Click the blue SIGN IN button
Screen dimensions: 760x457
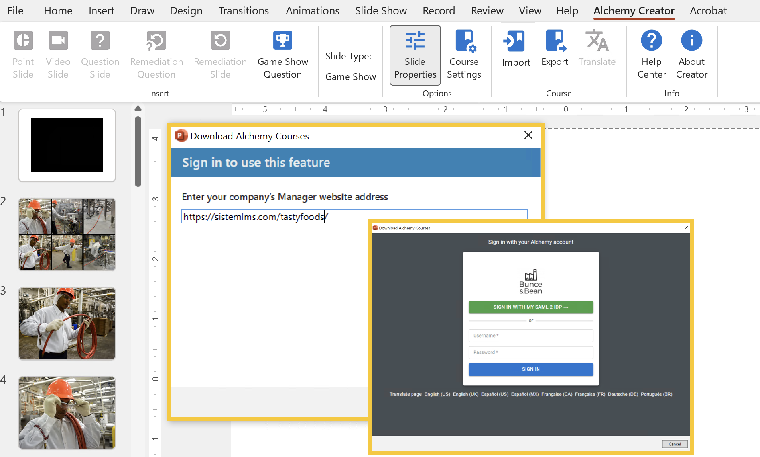coord(531,369)
